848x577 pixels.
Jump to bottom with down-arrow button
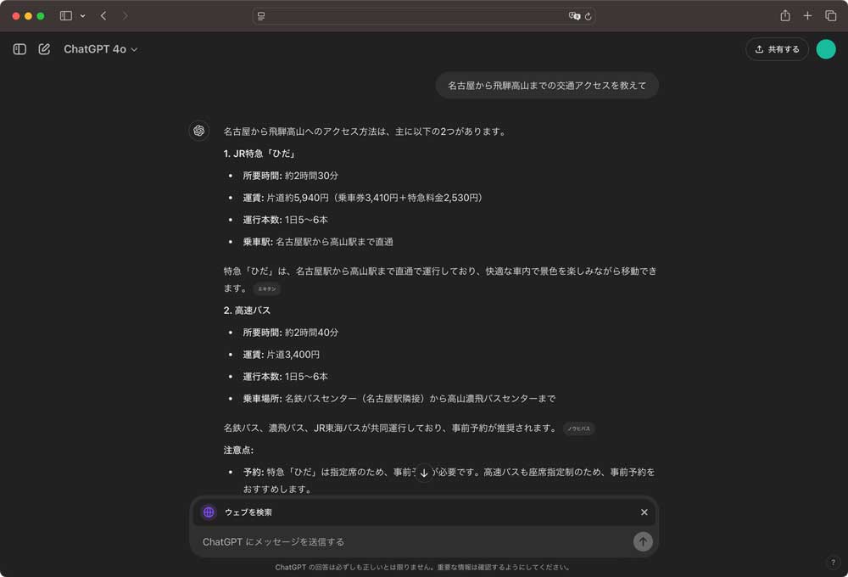pos(424,473)
